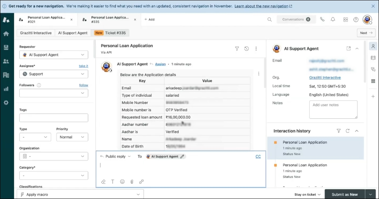
Task: Click the take it link
Action: click(x=83, y=66)
